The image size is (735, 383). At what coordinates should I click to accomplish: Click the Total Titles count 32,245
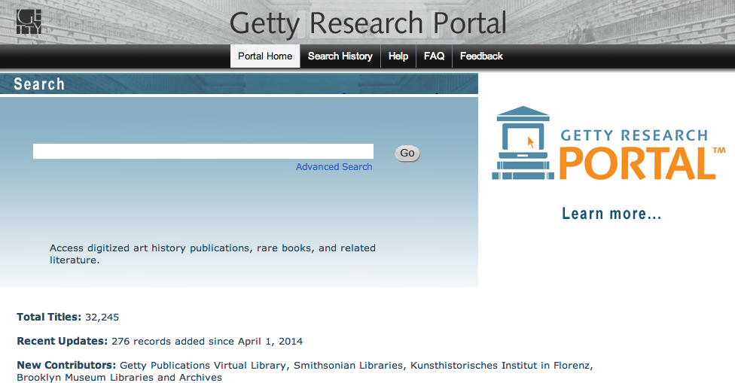(x=102, y=318)
